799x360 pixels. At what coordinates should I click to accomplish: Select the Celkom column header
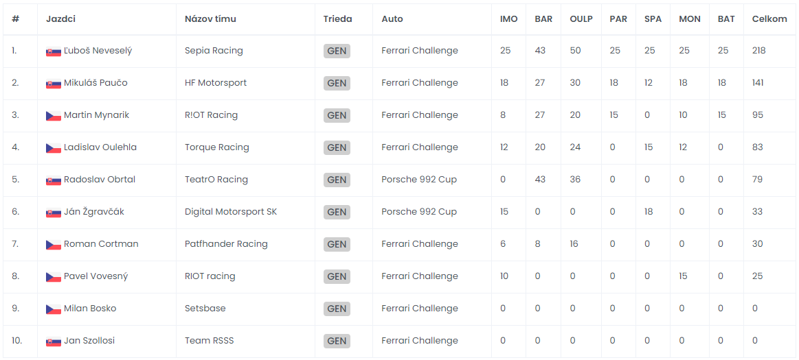(x=769, y=19)
